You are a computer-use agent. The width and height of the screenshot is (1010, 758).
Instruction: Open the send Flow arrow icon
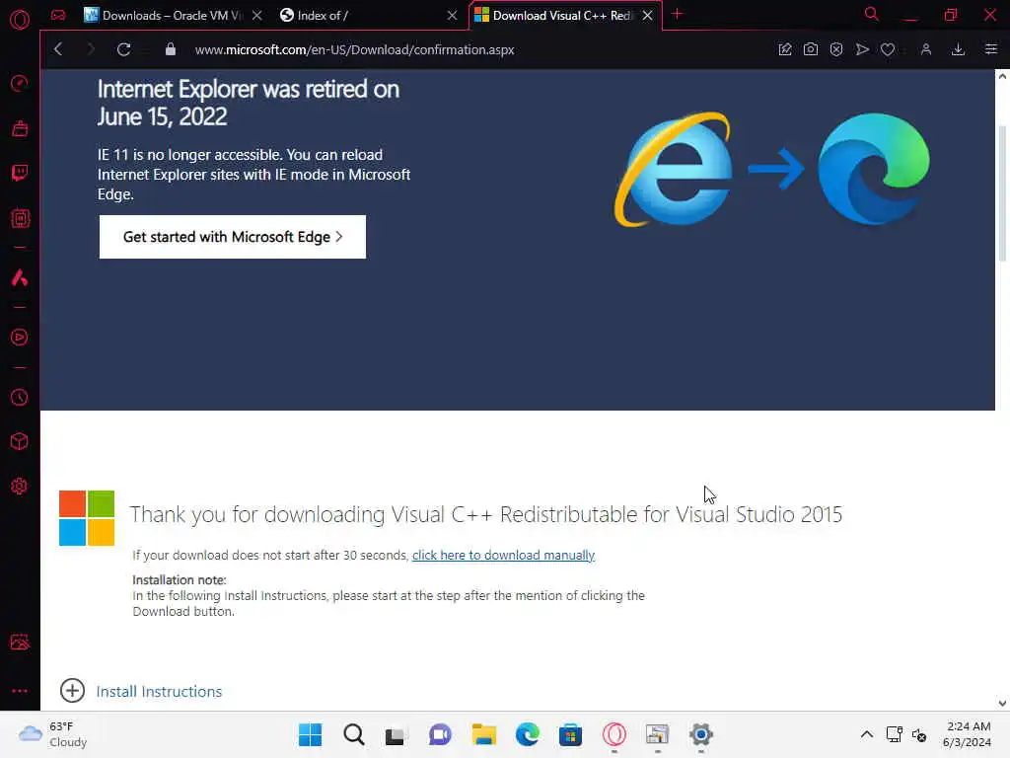point(862,49)
